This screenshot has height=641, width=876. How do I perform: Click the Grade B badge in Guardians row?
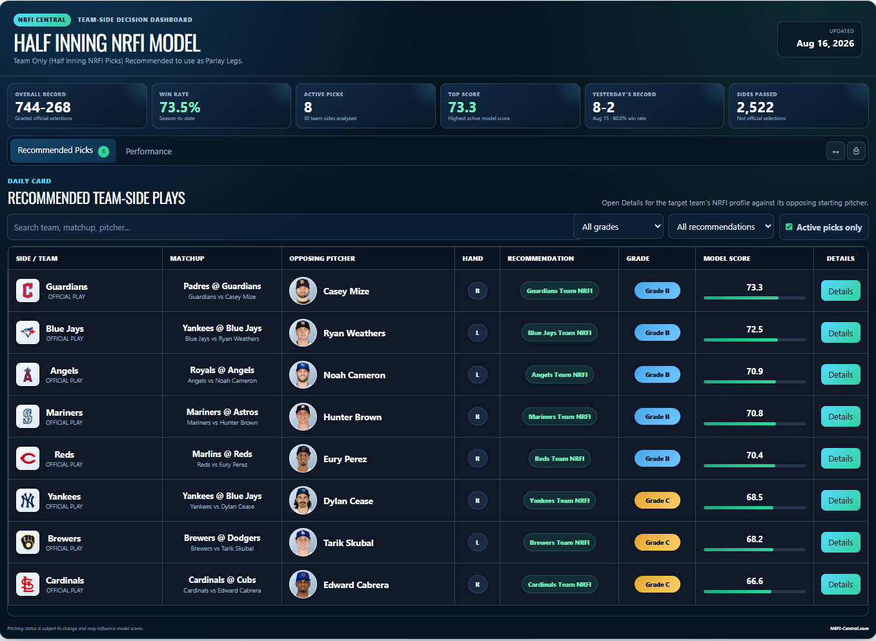coord(657,291)
